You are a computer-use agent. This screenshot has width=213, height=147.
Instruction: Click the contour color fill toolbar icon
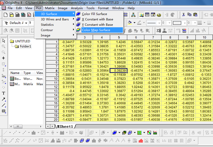pyautogui.click(x=139, y=133)
